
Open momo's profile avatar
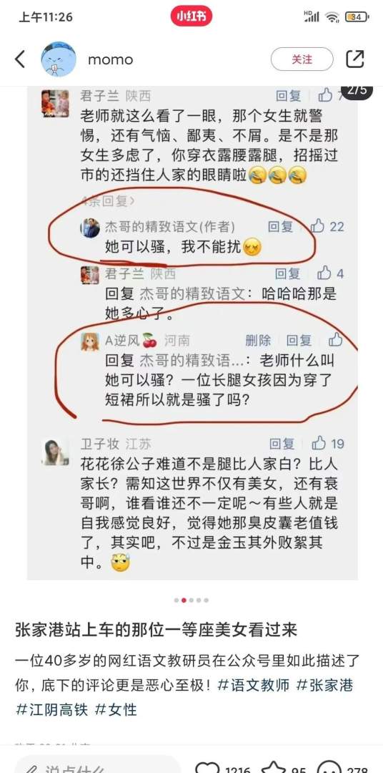point(59,59)
